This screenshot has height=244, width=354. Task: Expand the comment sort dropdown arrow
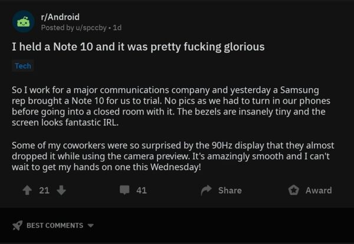tap(90, 226)
